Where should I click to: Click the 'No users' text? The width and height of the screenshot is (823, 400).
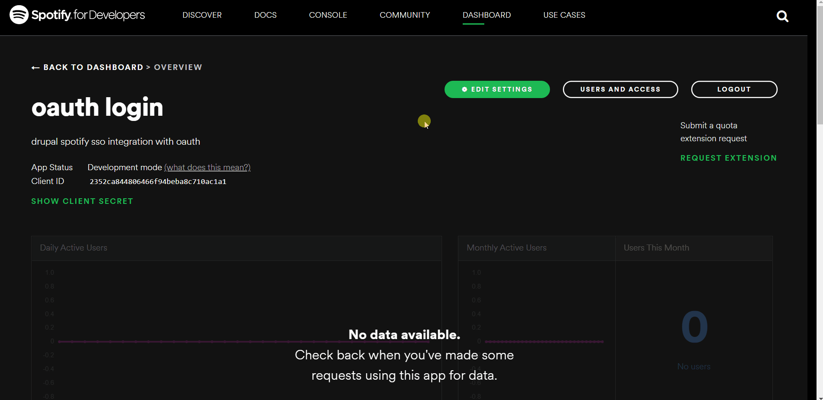tap(694, 367)
